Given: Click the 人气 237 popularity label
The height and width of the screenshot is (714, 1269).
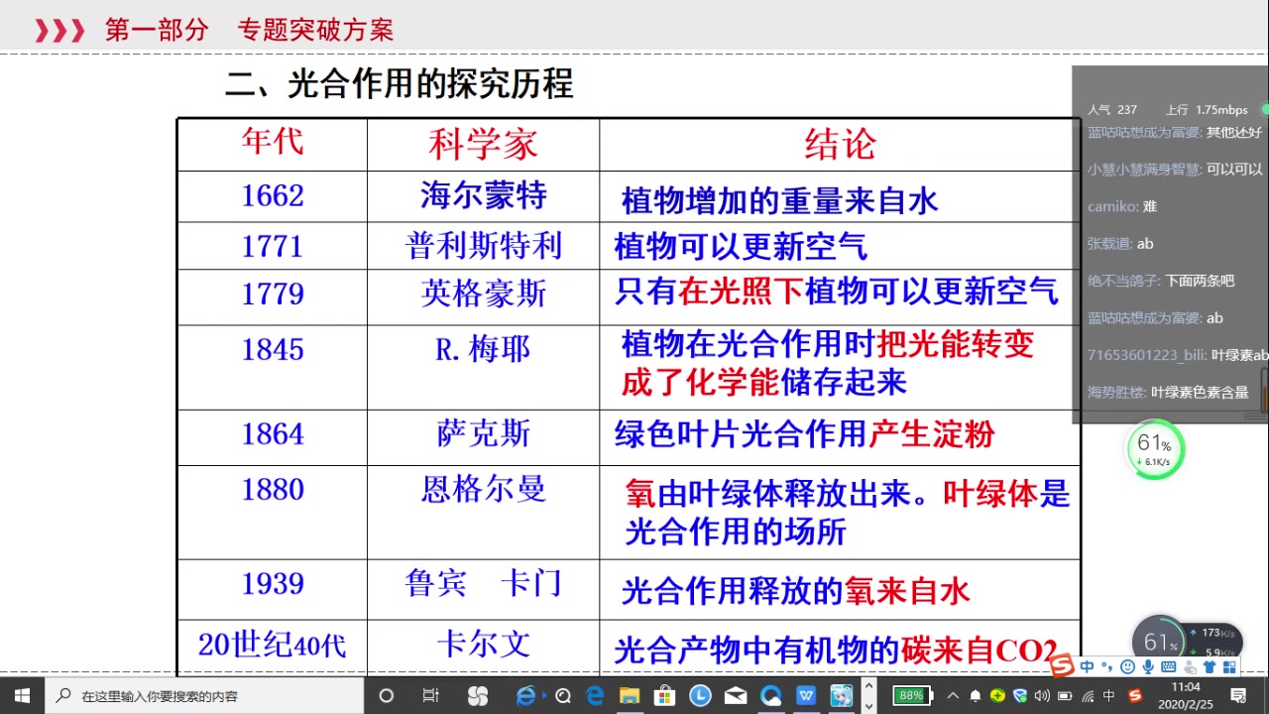Looking at the screenshot, I should [x=1112, y=109].
